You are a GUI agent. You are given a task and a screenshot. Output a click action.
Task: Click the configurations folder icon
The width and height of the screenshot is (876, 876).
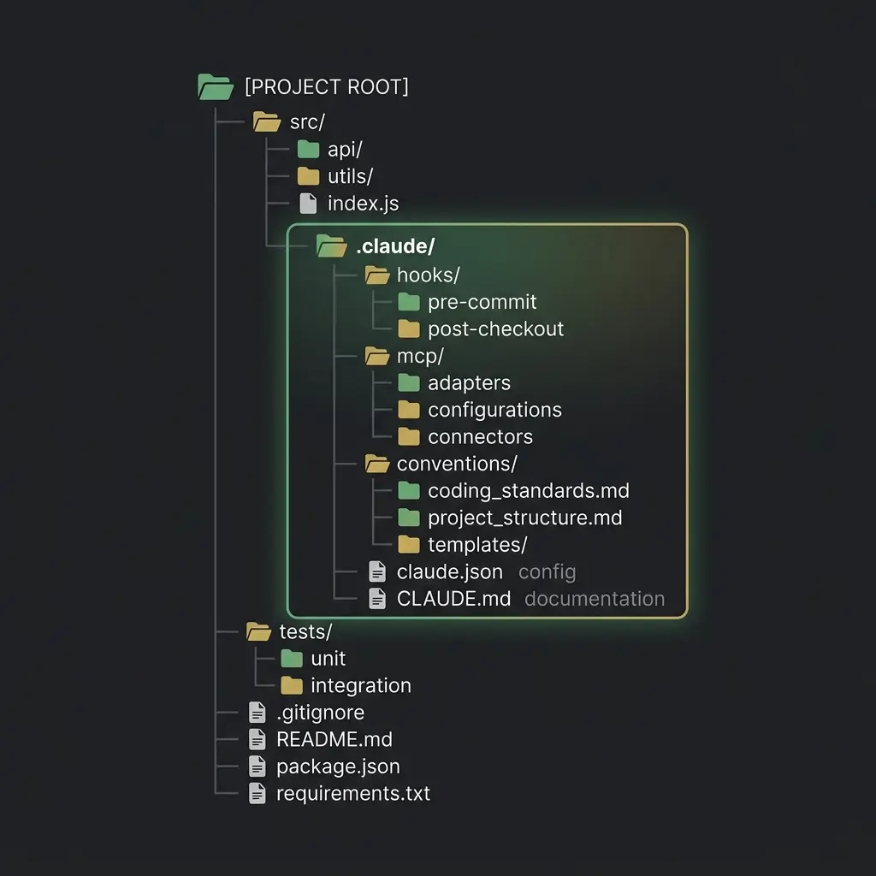click(409, 410)
